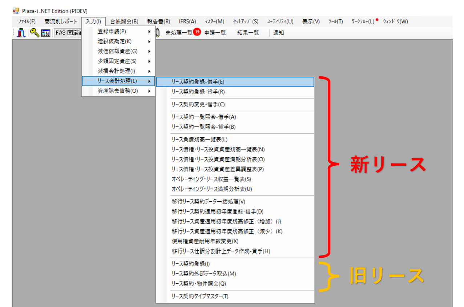Expand 資産除去債務(O) submenu
The width and height of the screenshot is (464, 307).
click(118, 91)
